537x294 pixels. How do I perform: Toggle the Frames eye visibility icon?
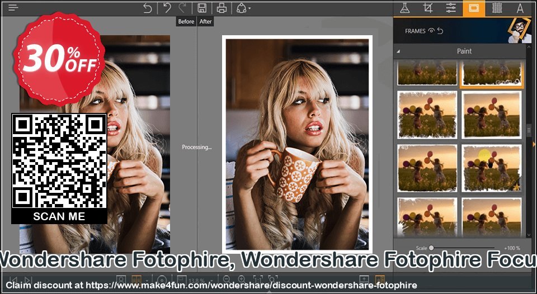tap(431, 31)
